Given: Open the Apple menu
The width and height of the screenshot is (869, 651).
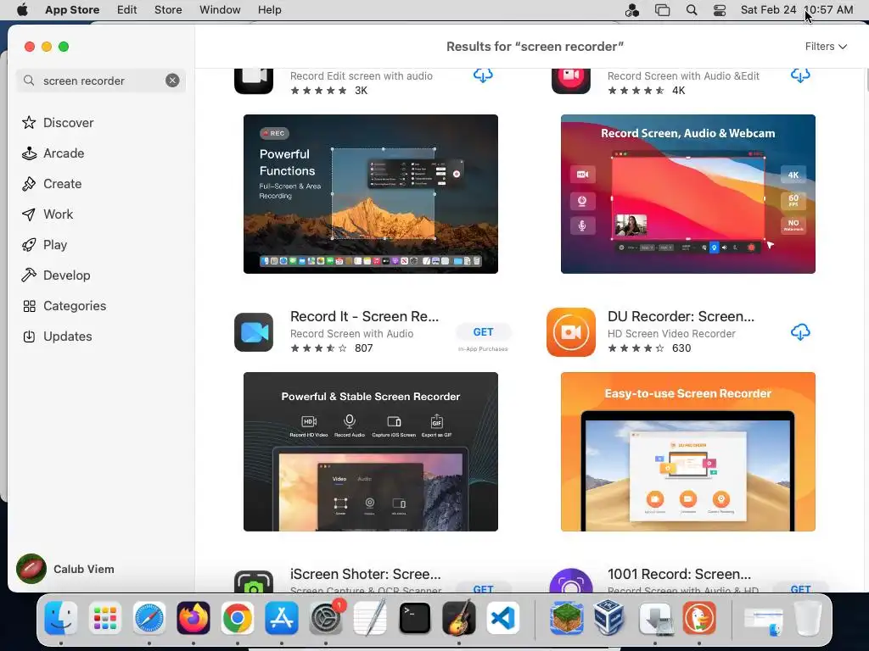Looking at the screenshot, I should 22,10.
